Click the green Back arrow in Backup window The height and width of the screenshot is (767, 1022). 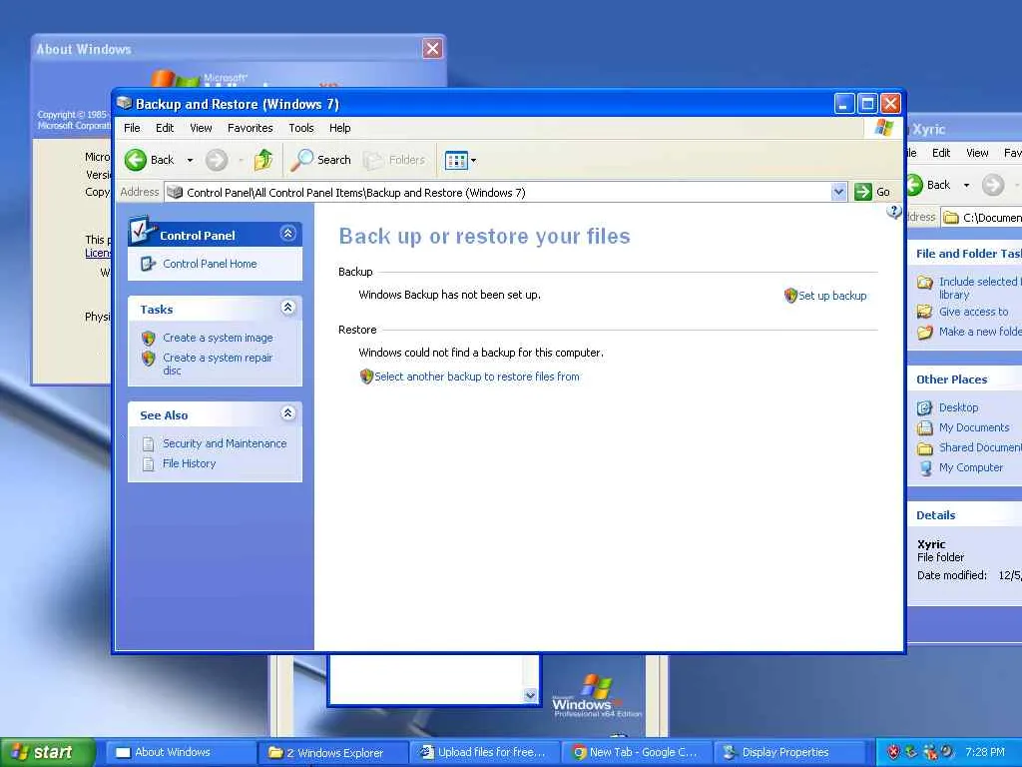coord(136,160)
